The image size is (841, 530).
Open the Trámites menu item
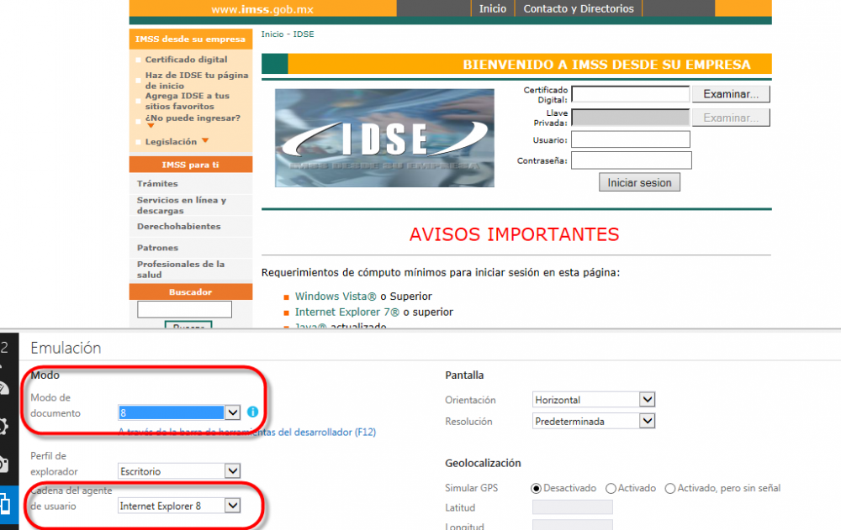[x=157, y=183]
